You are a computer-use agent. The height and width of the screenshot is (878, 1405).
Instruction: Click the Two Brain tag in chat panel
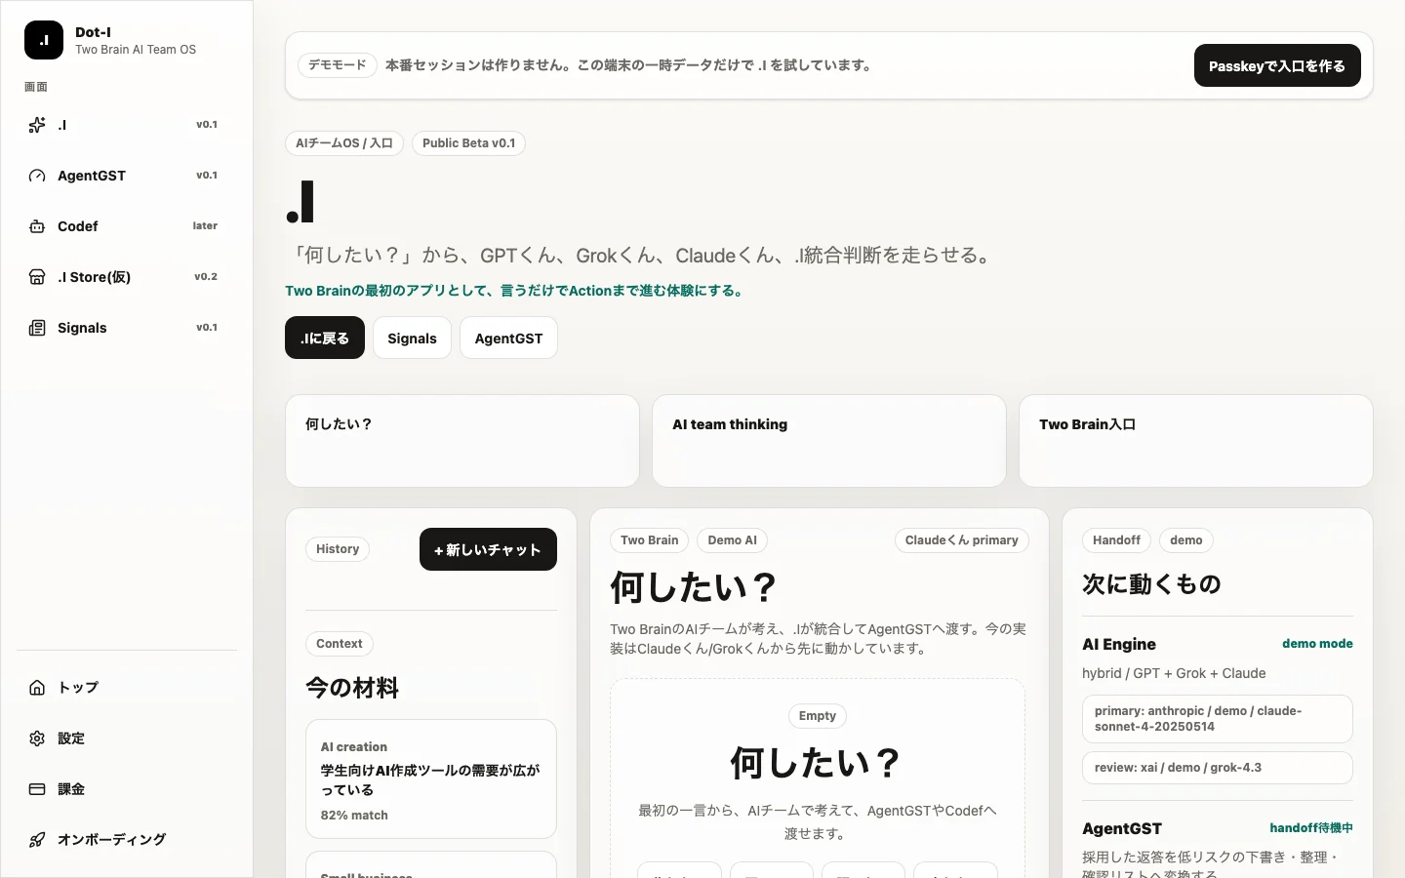click(650, 540)
